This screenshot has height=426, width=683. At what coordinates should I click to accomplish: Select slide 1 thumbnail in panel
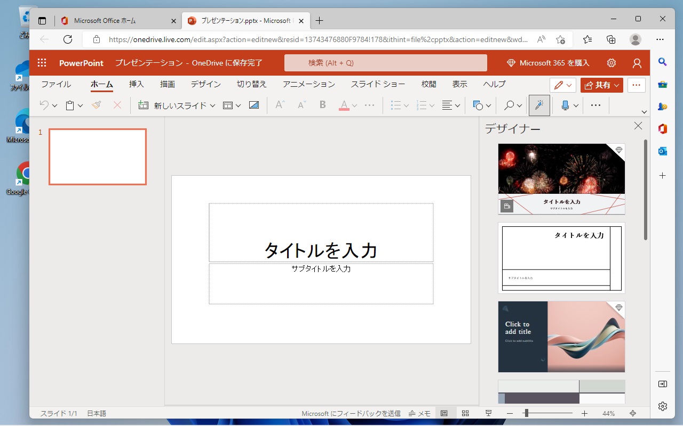[98, 157]
